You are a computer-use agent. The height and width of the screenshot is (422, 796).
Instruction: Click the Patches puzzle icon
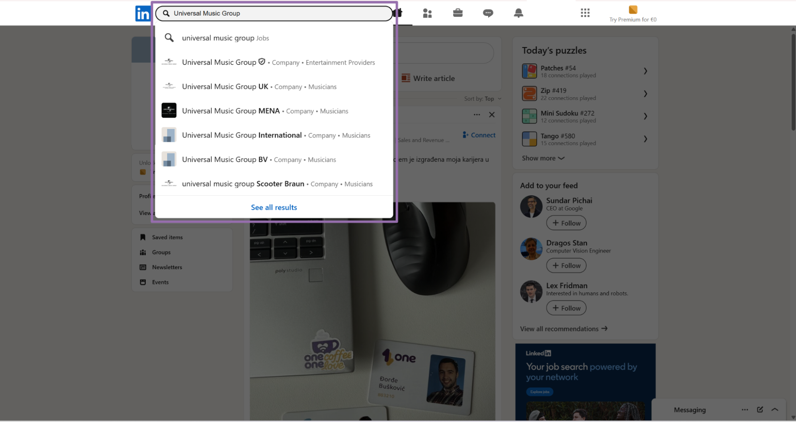(530, 71)
